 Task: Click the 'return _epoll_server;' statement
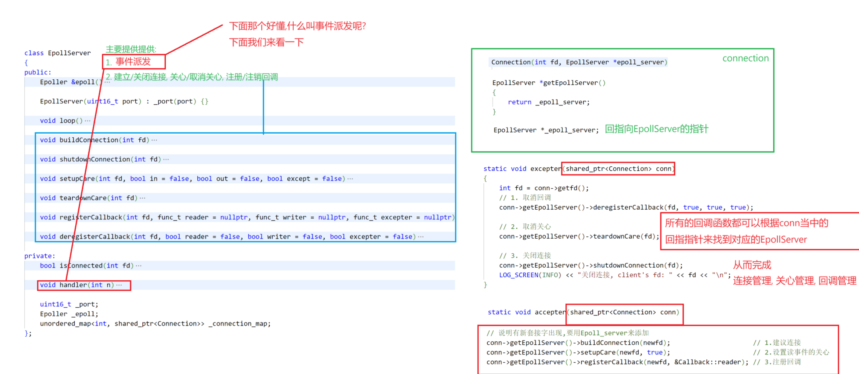tap(549, 102)
